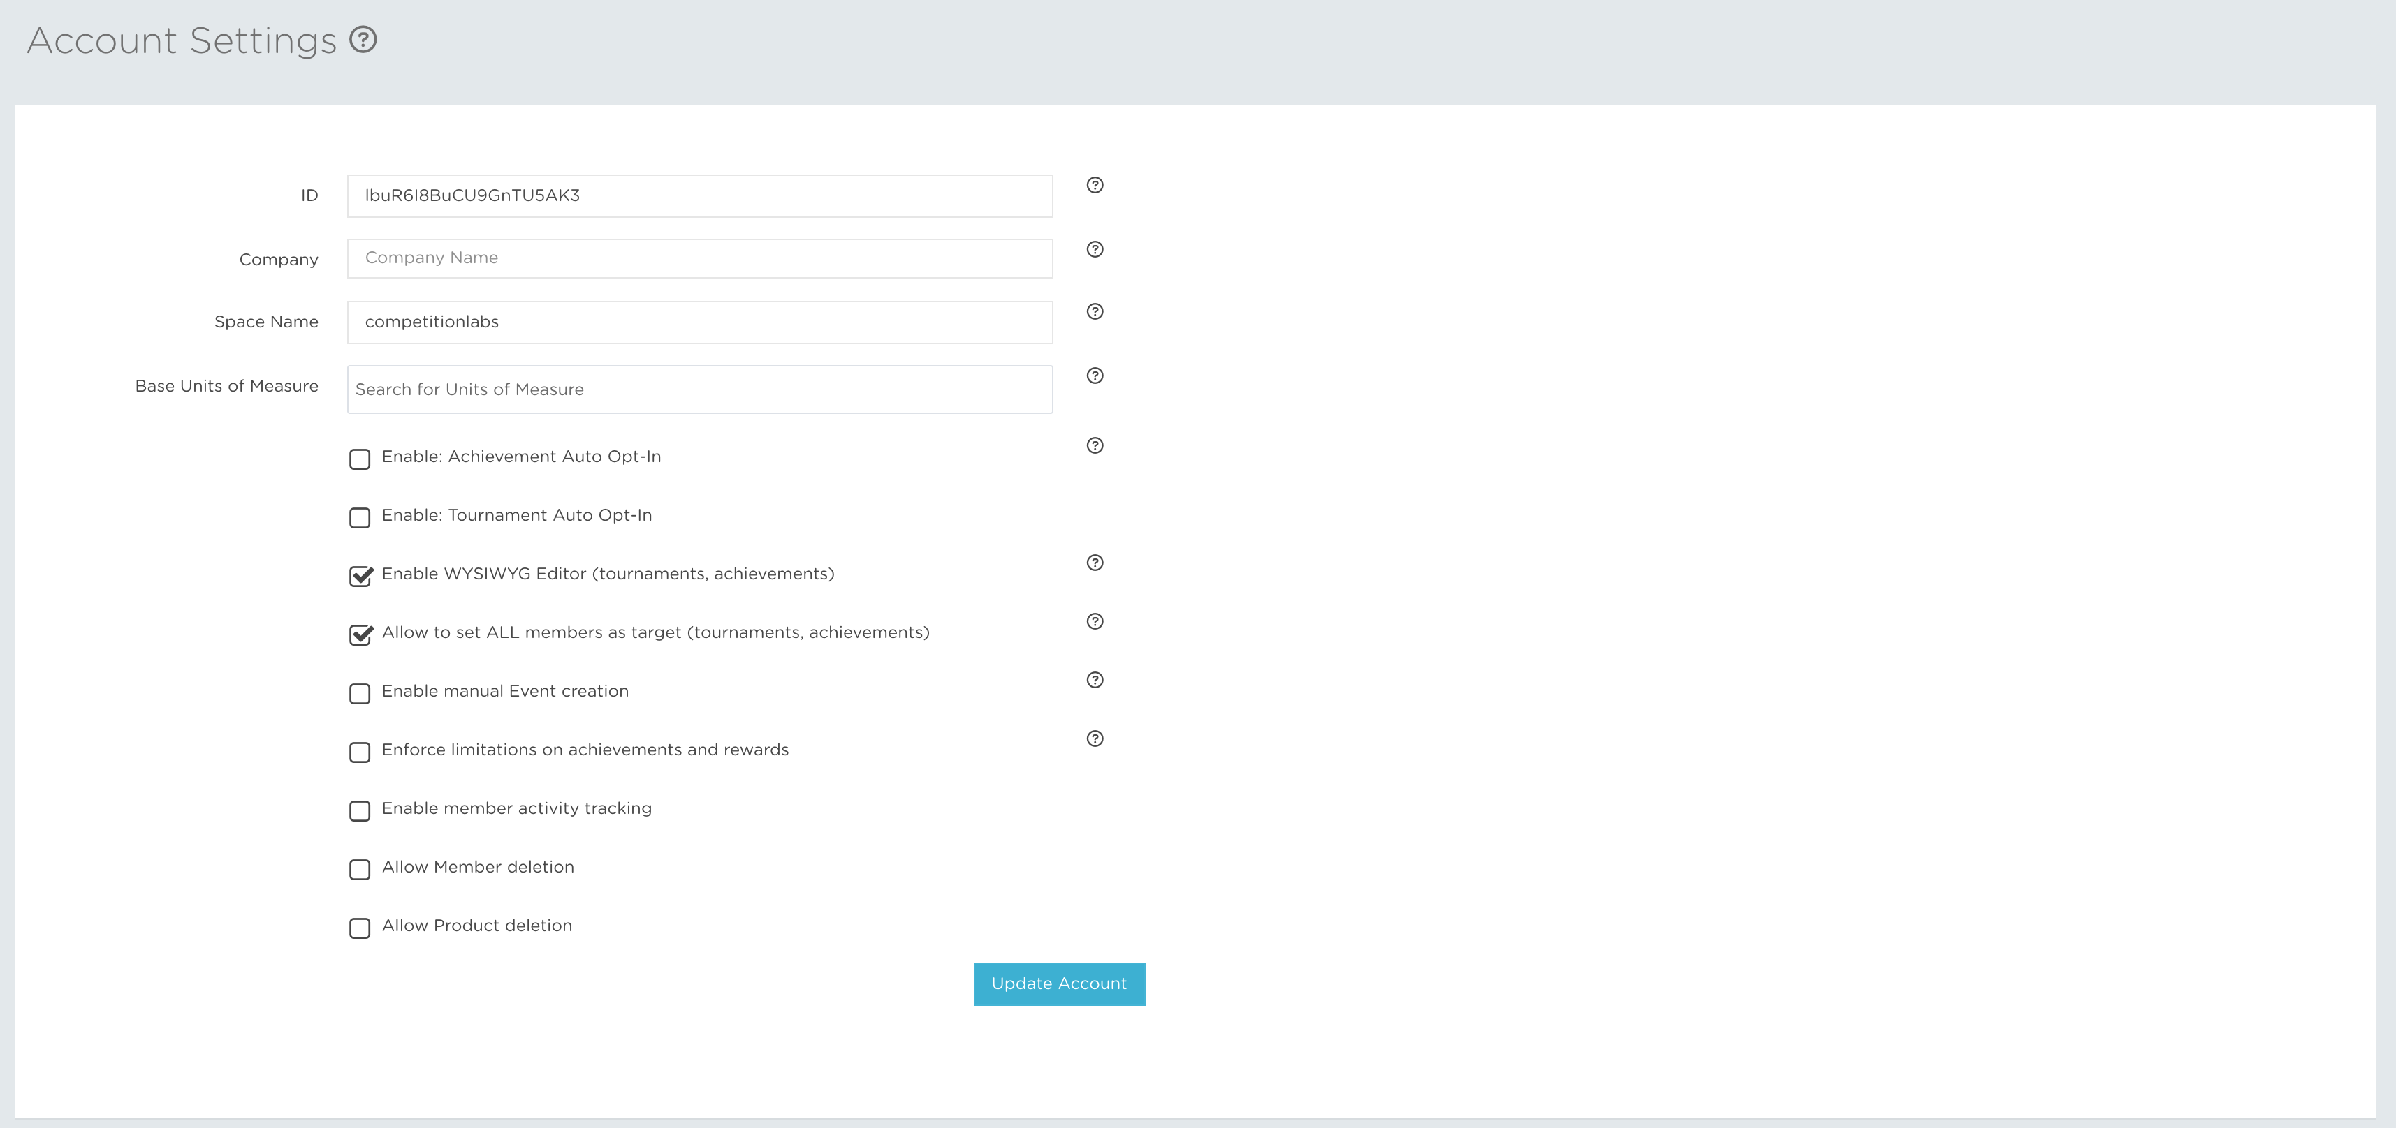Click help icon for ALL members target option
Image resolution: width=2396 pixels, height=1128 pixels.
coord(1095,621)
